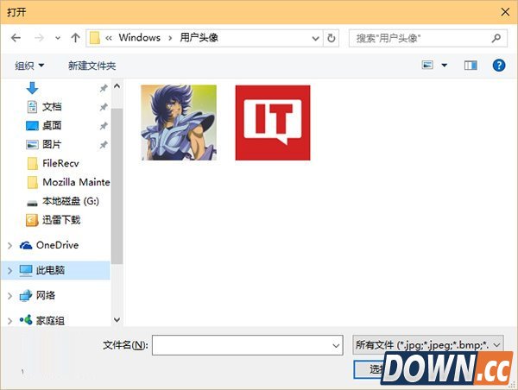The height and width of the screenshot is (390, 518).
Task: Open 桌面 in the sidebar
Action: tap(44, 125)
